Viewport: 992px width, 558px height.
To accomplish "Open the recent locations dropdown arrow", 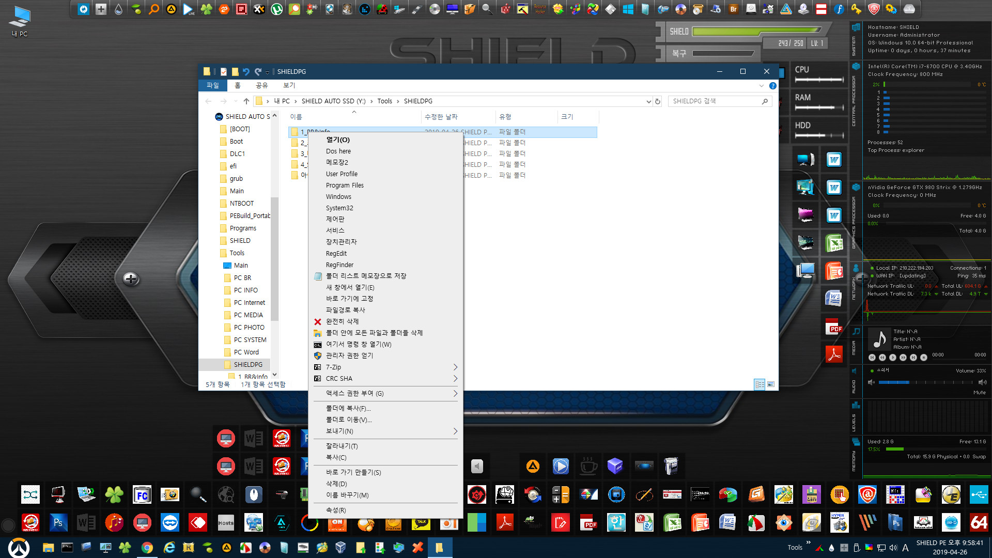I will [236, 101].
